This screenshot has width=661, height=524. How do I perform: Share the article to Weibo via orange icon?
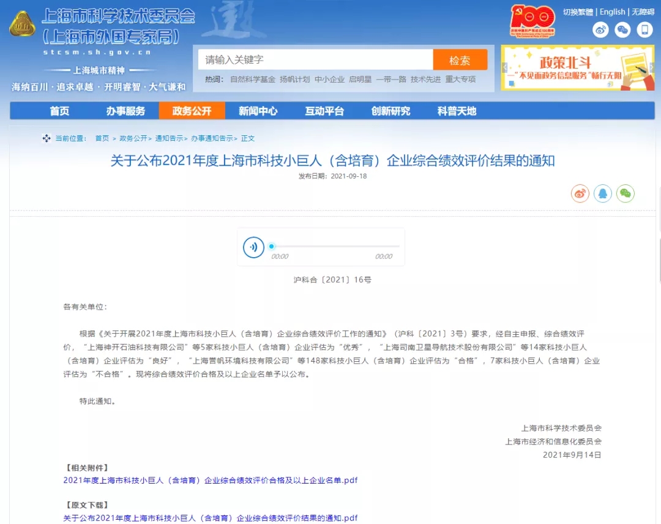(580, 193)
